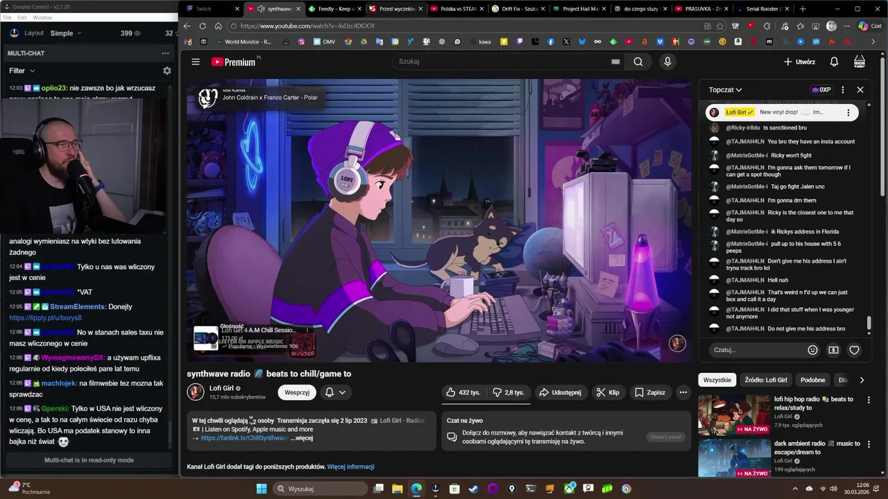The image size is (888, 499).
Task: Click the Windows Start button on the taskbar
Action: click(262, 489)
